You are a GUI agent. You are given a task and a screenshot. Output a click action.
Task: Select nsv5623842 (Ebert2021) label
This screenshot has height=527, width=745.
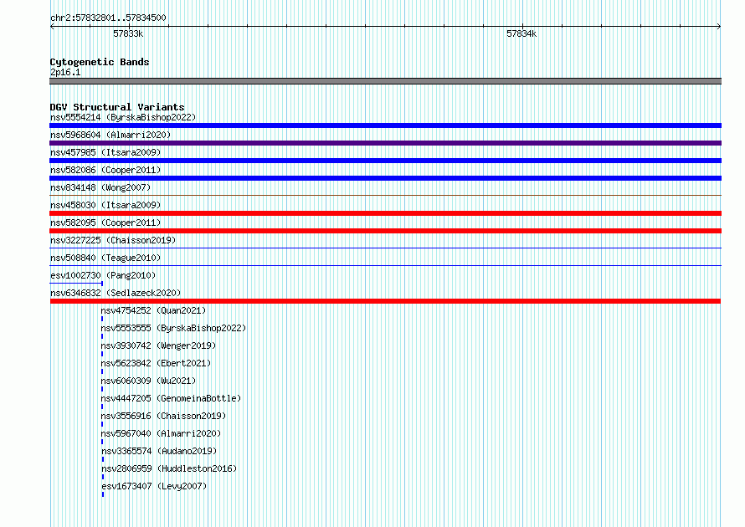tap(156, 363)
